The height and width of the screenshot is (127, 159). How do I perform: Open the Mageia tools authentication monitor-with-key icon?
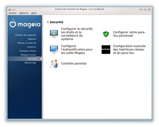pyautogui.click(x=54, y=49)
